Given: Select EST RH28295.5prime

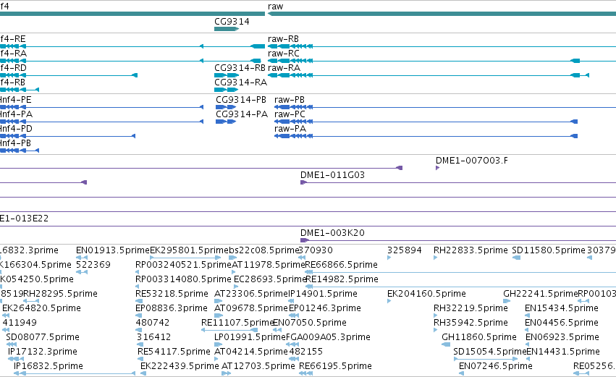Looking at the screenshot, I should pos(30,301).
